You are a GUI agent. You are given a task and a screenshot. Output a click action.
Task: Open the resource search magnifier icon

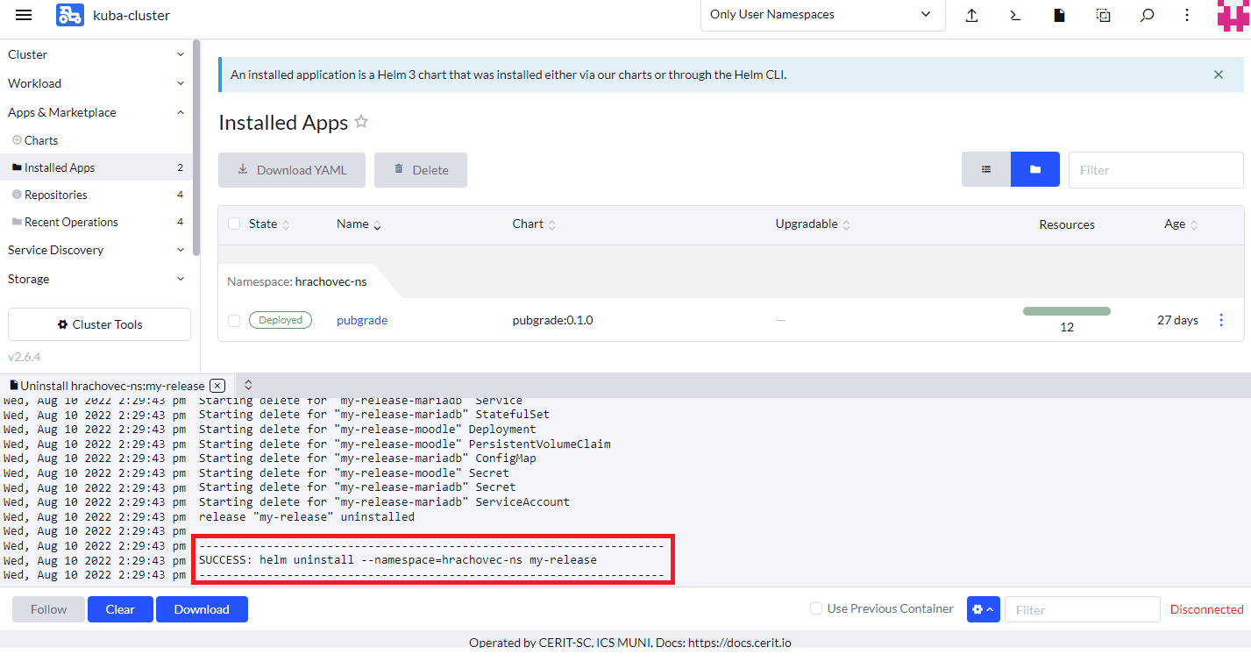pos(1147,15)
